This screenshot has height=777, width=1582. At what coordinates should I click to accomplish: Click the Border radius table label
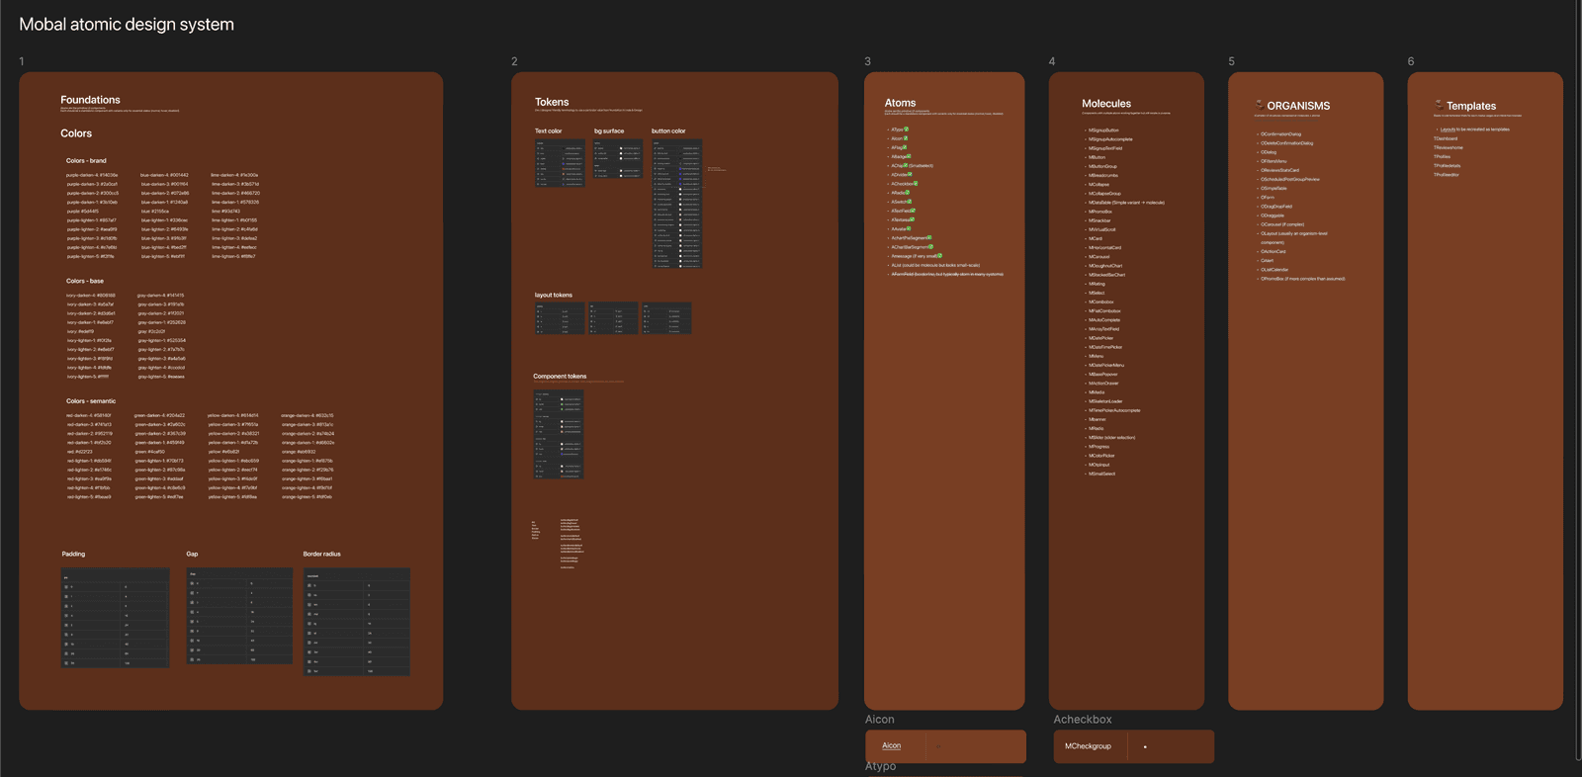coord(321,554)
